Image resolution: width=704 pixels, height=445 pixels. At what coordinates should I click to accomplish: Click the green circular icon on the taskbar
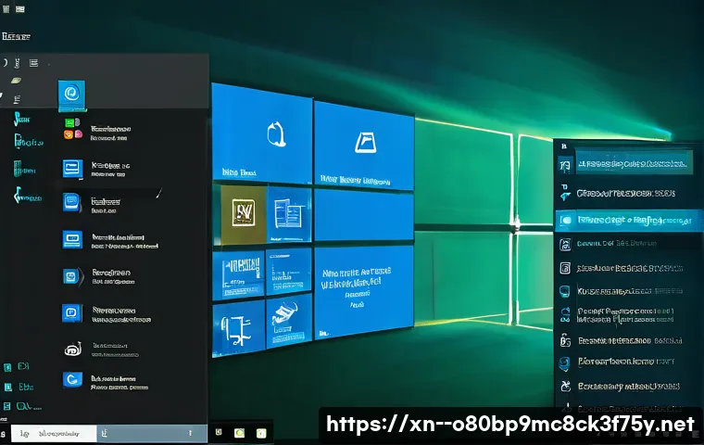pos(239,433)
